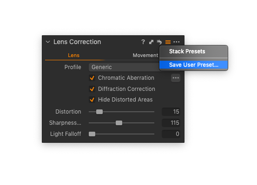Open the Profile Generic dropdown
This screenshot has height=185, width=257.
pos(124,67)
